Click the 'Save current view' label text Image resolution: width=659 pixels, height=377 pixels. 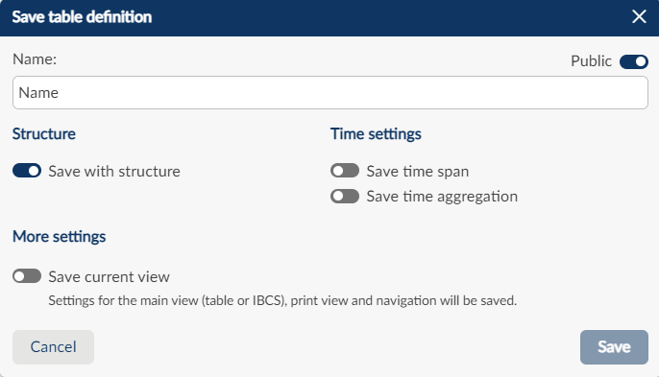pos(109,276)
